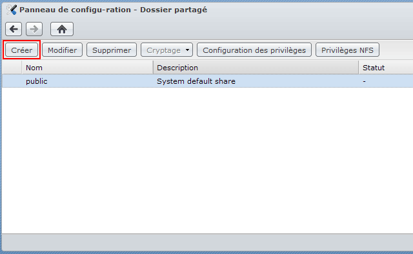
Task: Click the control panel tools icon in title
Action: 12,10
